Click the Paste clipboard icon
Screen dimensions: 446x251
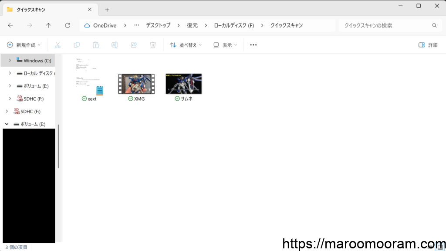click(x=96, y=45)
